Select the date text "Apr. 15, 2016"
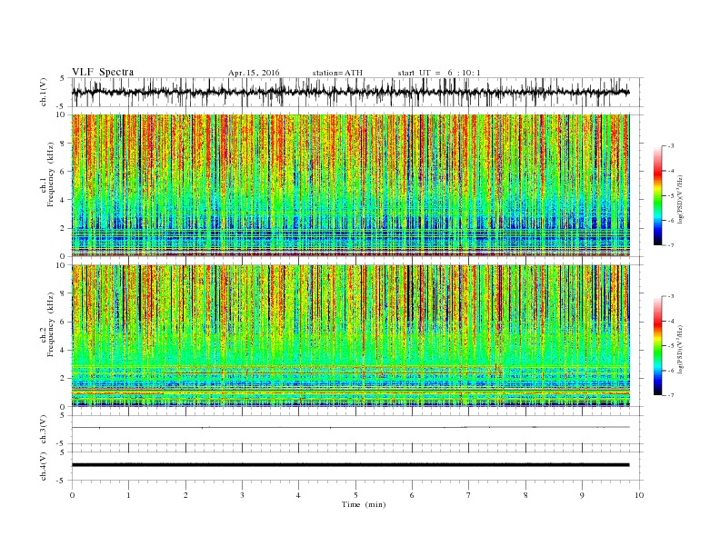720x556 pixels. pyautogui.click(x=254, y=73)
